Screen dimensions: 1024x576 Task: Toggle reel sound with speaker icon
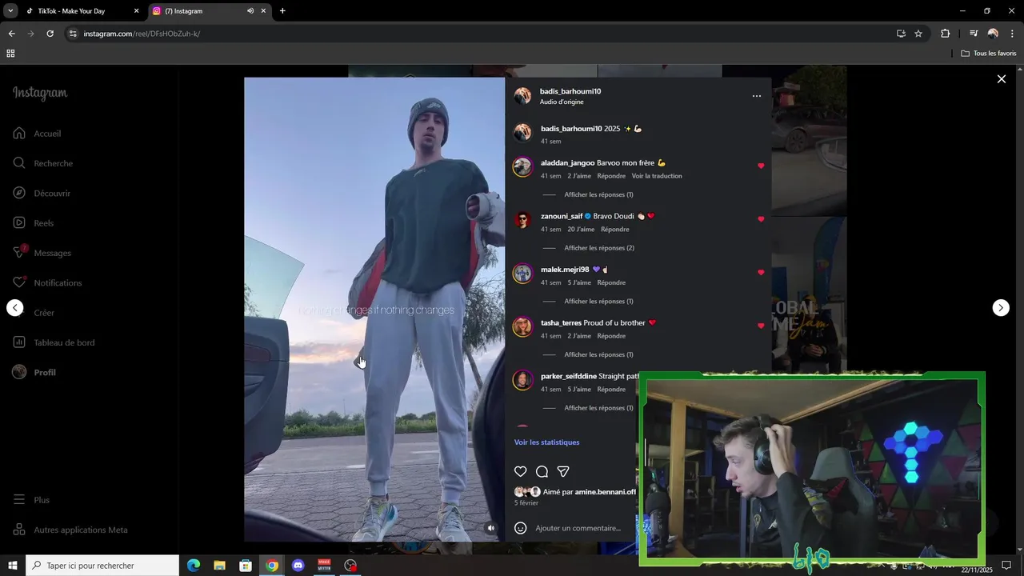pyautogui.click(x=491, y=528)
